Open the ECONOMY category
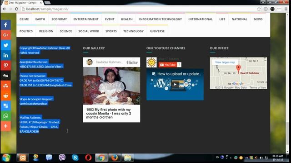 [x=59, y=19]
